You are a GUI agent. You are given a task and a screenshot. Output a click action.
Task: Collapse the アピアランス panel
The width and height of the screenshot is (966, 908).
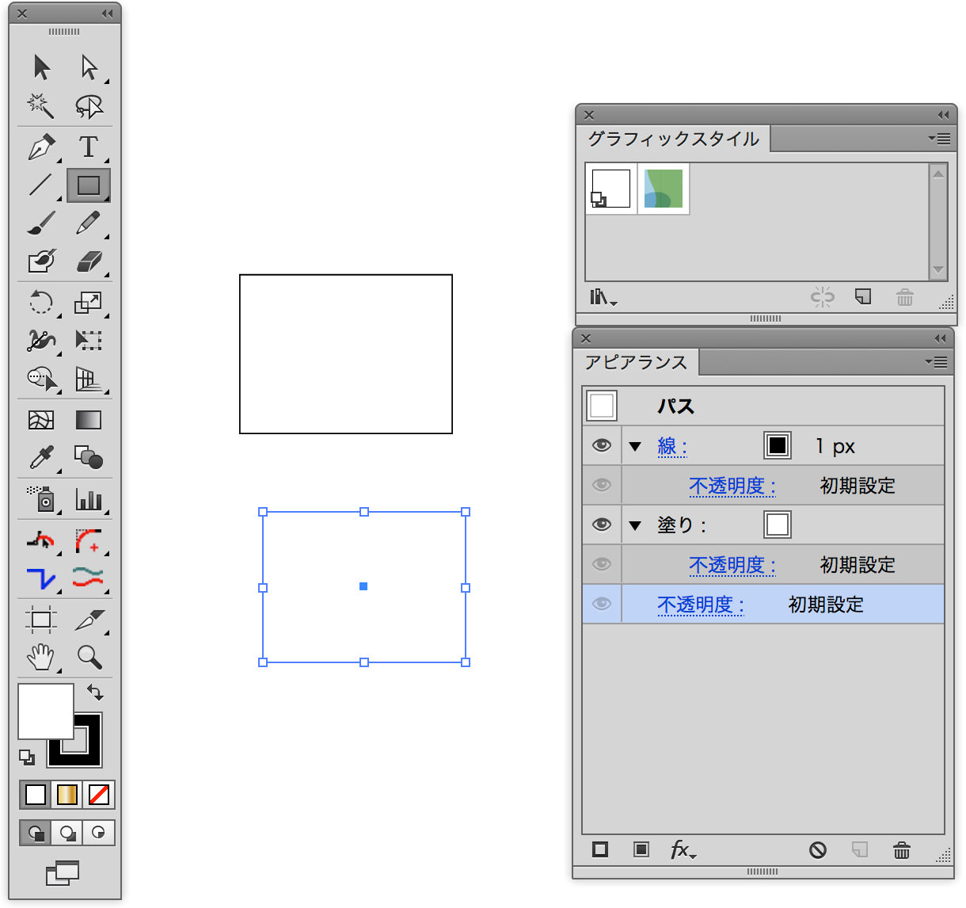(x=940, y=338)
